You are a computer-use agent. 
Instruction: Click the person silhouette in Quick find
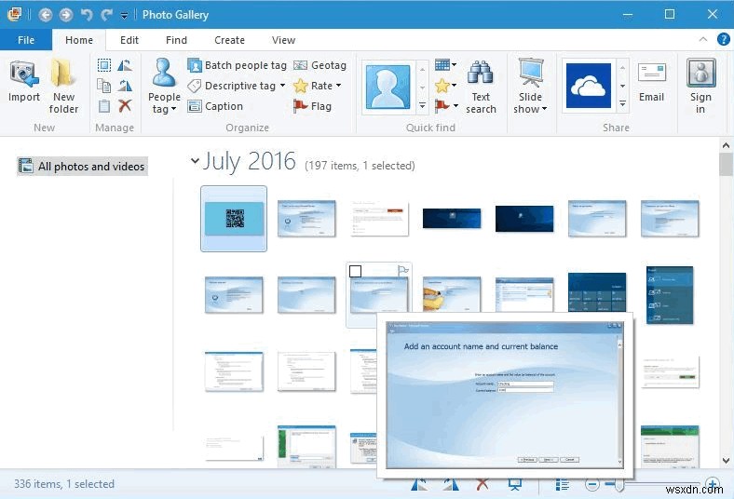(x=387, y=87)
